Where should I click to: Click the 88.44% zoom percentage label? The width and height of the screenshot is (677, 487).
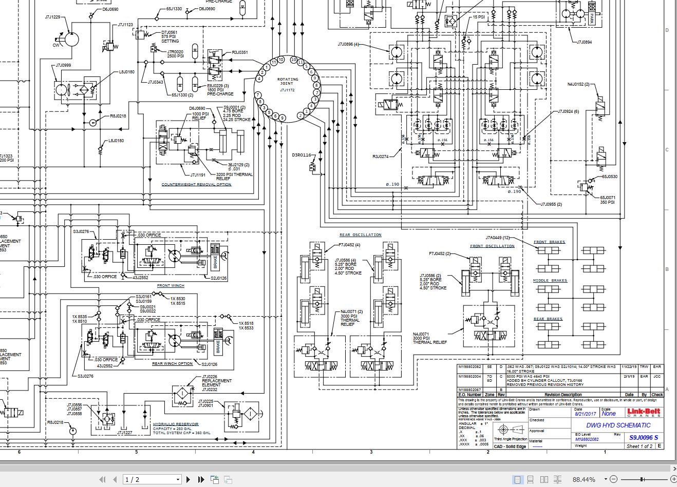pos(584,479)
